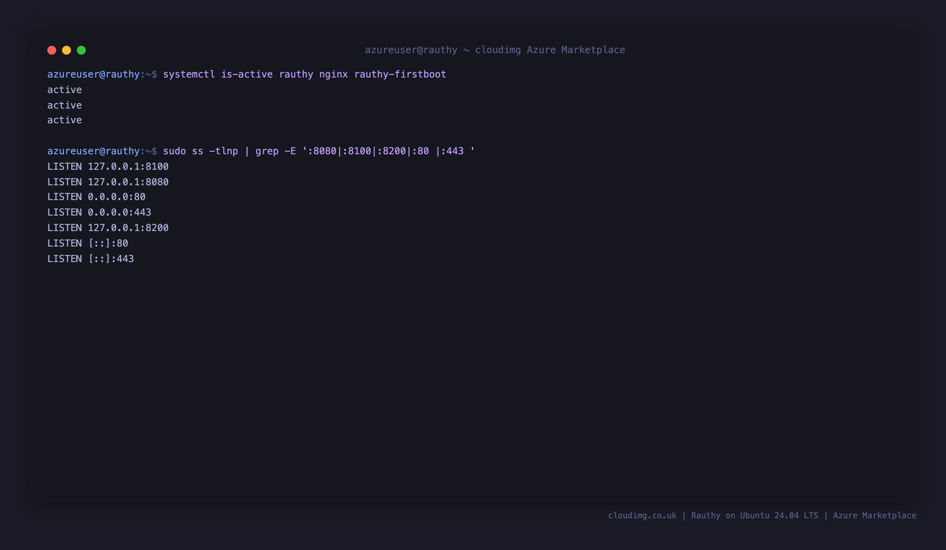946x550 pixels.
Task: Click the LISTEN 127.0.0.1:8100 line
Action: coord(108,166)
